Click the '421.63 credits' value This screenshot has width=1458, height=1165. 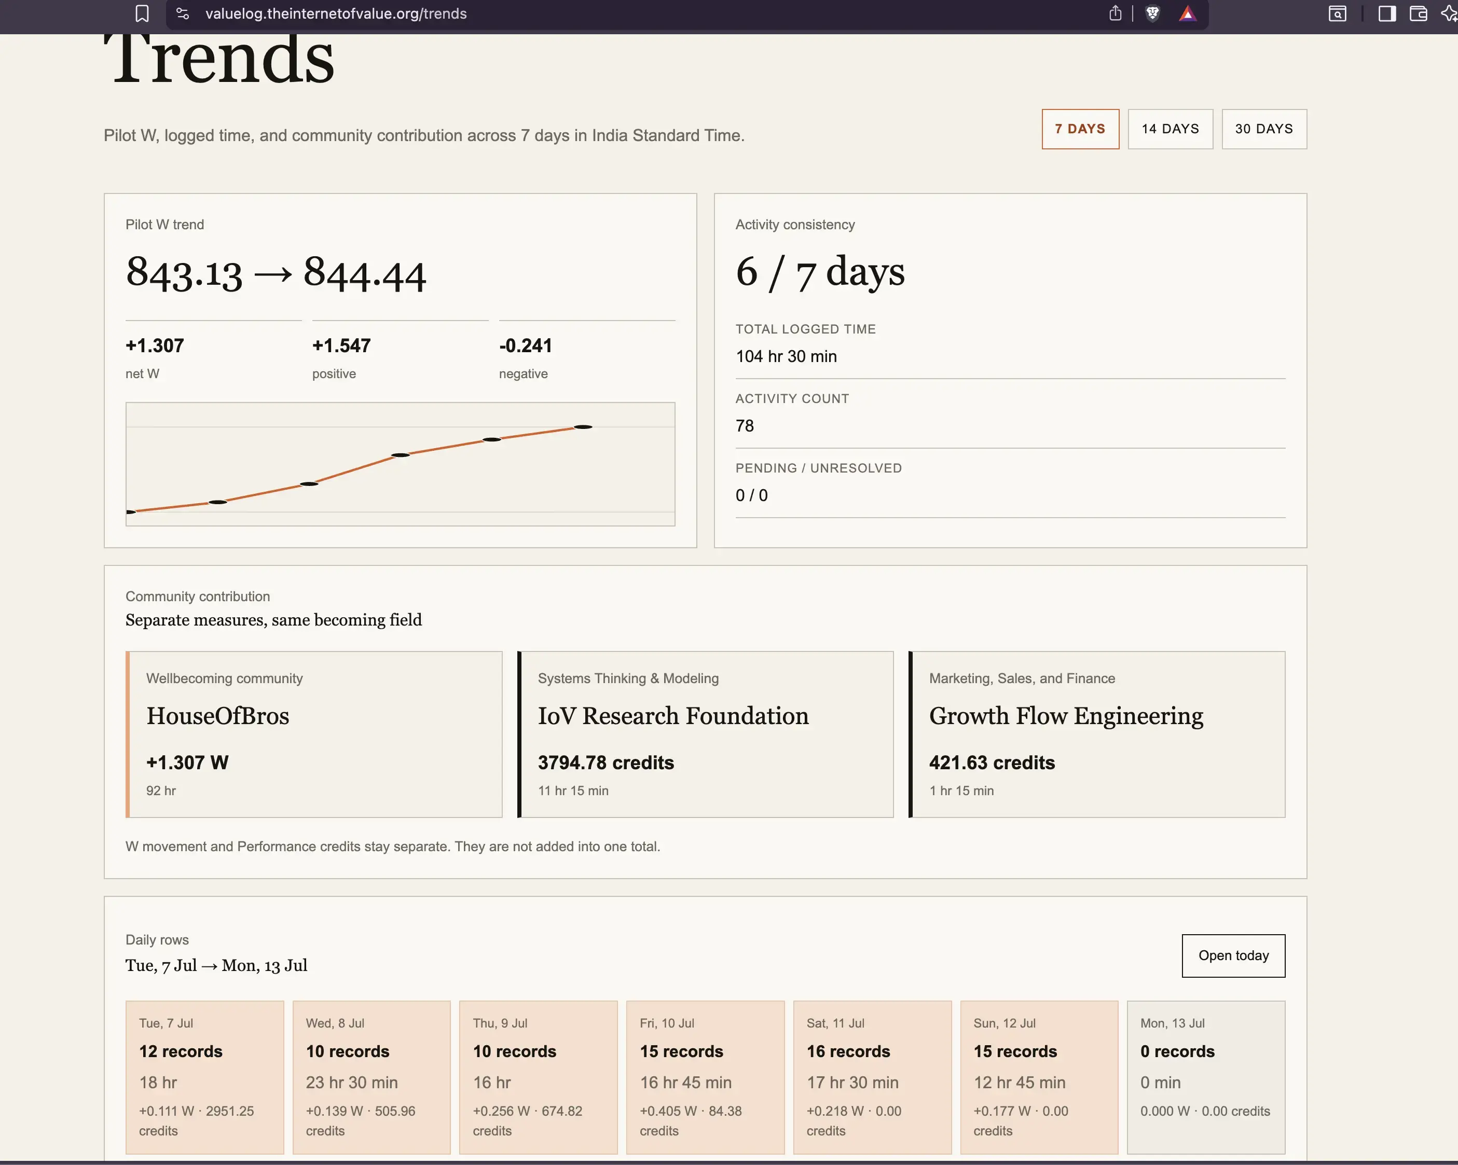(x=992, y=762)
